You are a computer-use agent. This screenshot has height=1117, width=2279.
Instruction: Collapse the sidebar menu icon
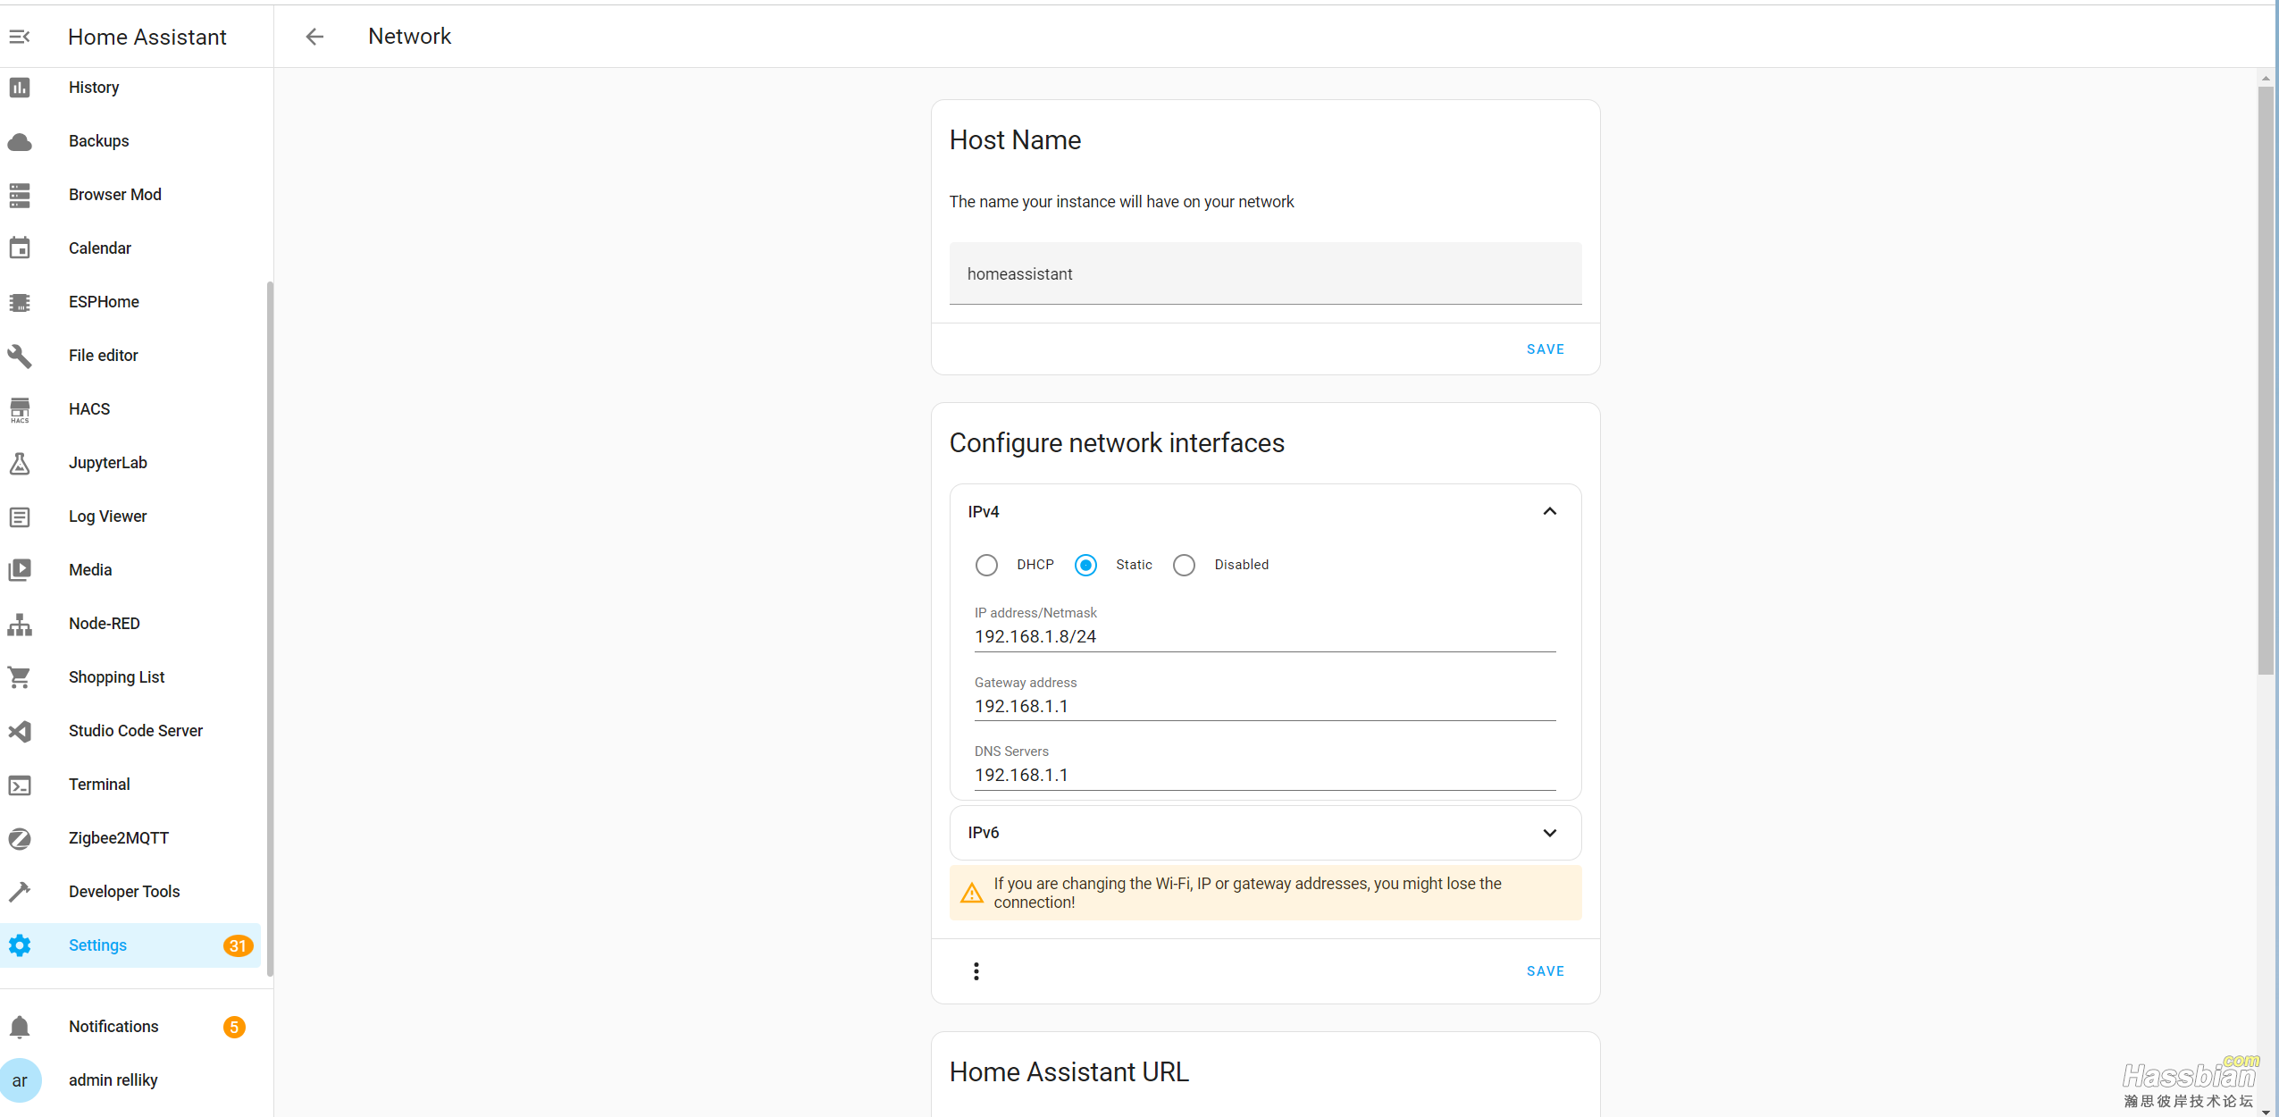click(20, 37)
